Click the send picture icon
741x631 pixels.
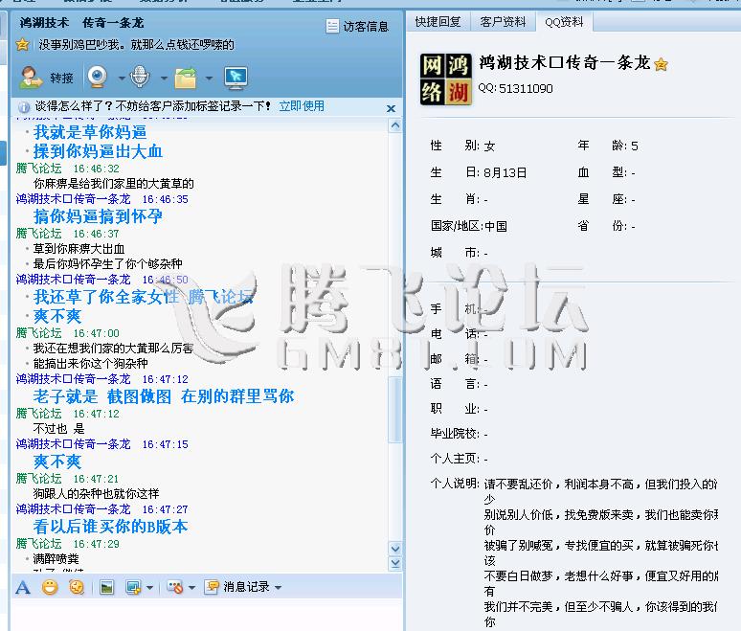pos(107,588)
